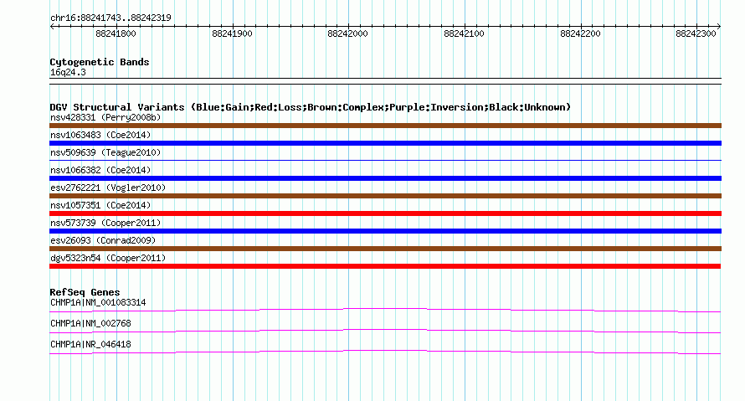Click ruler position 88242100
The height and width of the screenshot is (401, 745).
coord(464,33)
